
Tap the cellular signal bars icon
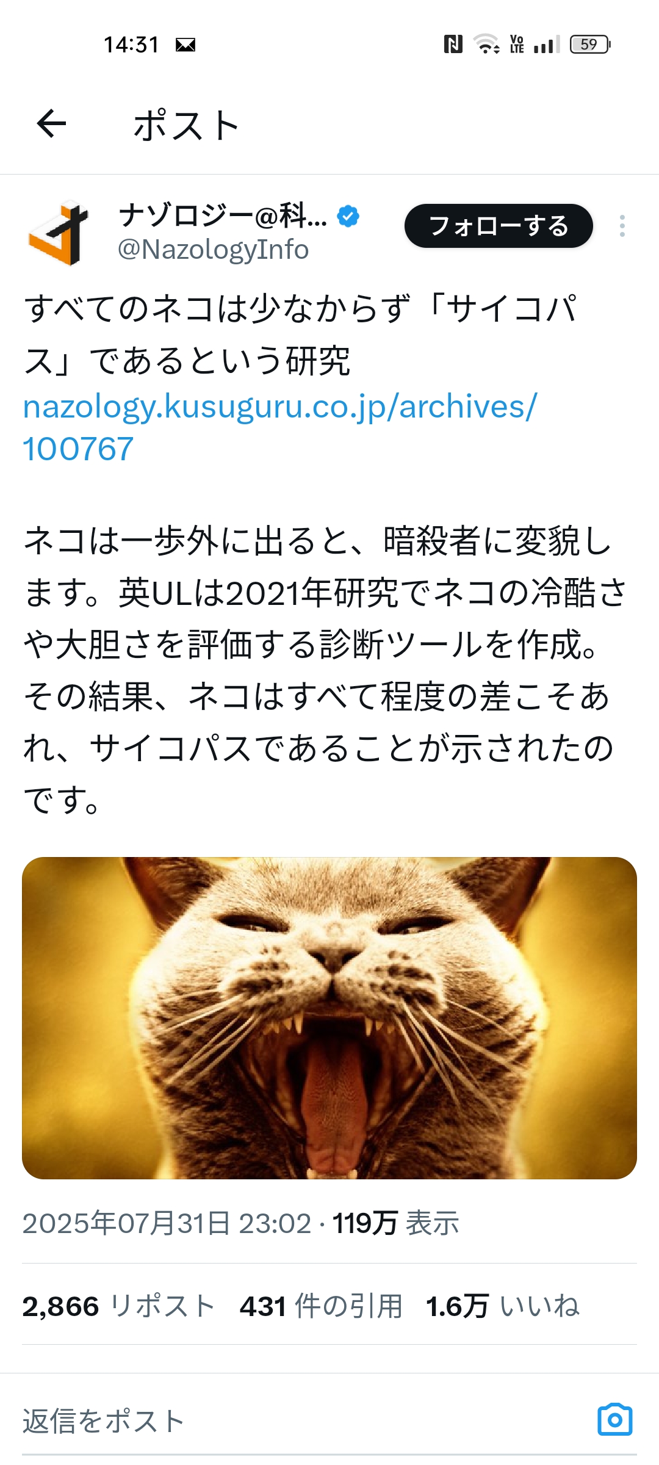pos(546,44)
